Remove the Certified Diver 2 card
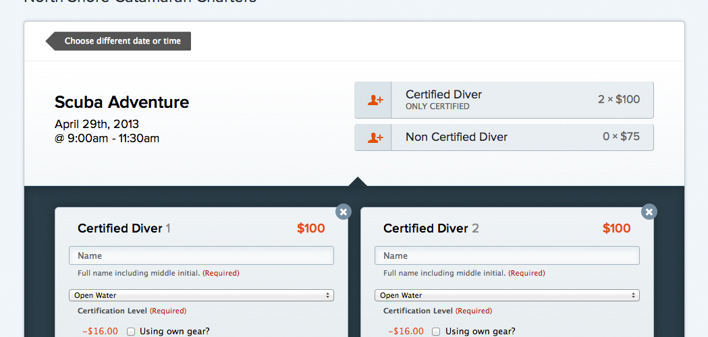Image resolution: width=708 pixels, height=337 pixels. [x=649, y=212]
